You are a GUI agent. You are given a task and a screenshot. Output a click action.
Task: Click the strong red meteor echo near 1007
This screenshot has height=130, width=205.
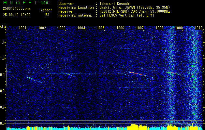click(x=137, y=74)
